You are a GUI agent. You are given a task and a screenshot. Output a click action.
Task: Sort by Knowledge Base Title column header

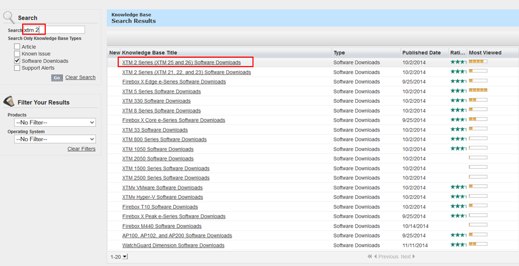[150, 52]
